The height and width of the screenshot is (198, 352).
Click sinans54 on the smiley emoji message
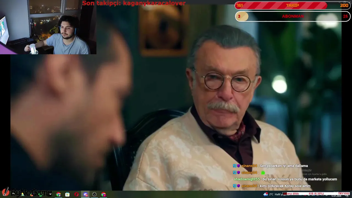[249, 172]
